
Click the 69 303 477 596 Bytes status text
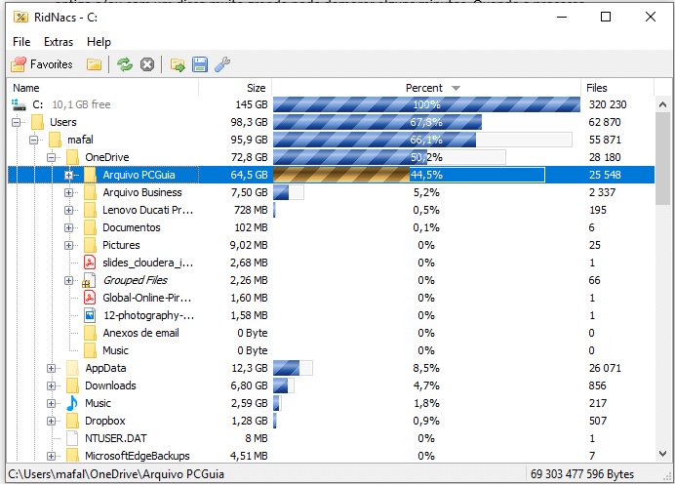[x=582, y=474]
